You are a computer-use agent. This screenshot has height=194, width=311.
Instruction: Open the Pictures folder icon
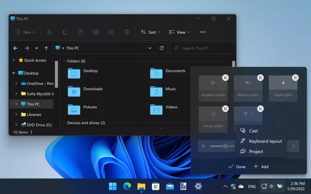point(74,109)
